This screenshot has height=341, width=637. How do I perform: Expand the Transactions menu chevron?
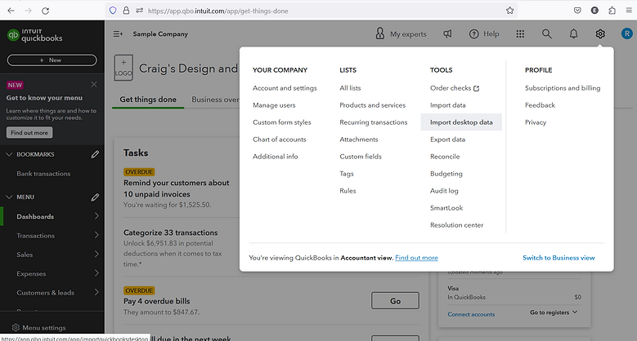(x=96, y=235)
